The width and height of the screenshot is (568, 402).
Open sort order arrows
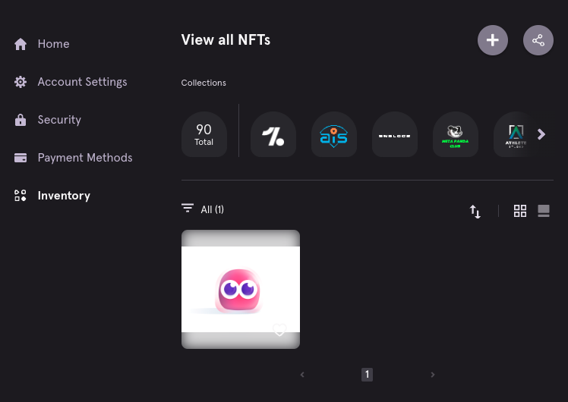(475, 212)
